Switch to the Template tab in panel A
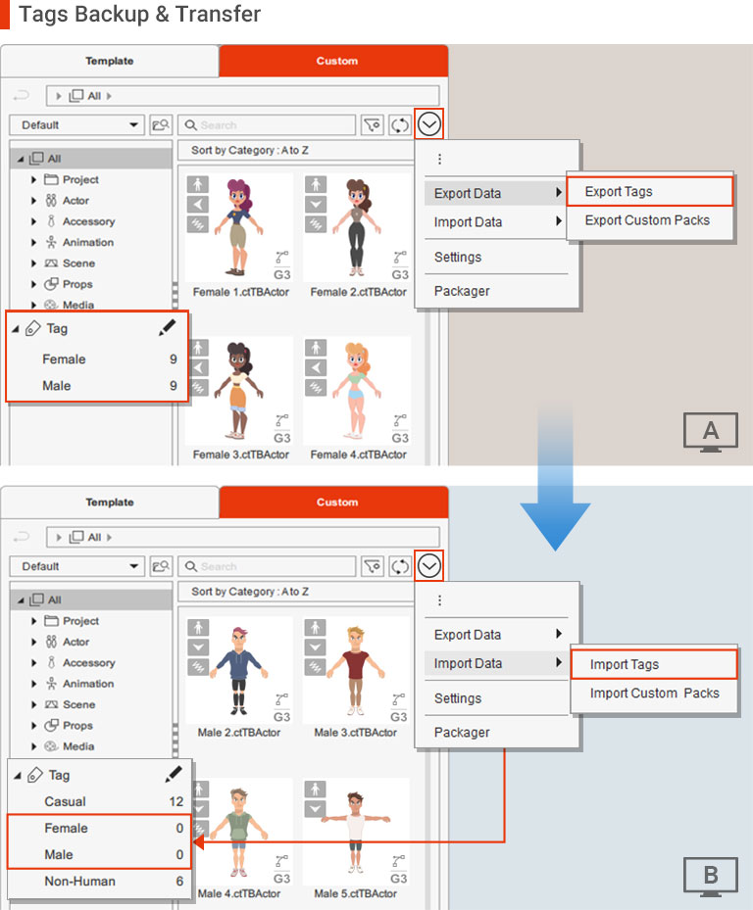This screenshot has height=910, width=753. click(x=109, y=61)
